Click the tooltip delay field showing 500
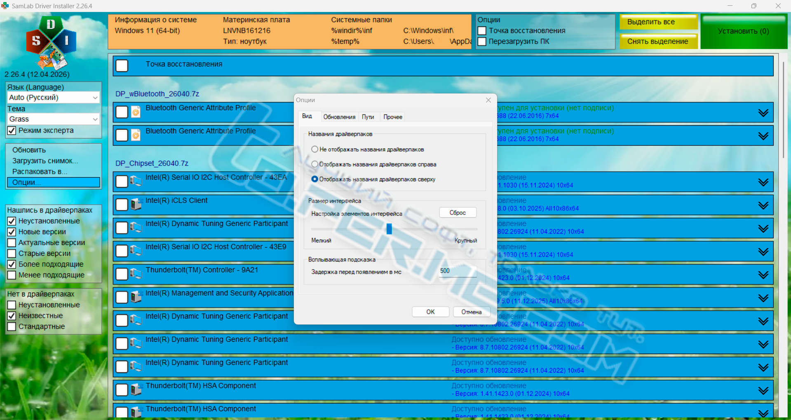The height and width of the screenshot is (420, 791). point(458,271)
